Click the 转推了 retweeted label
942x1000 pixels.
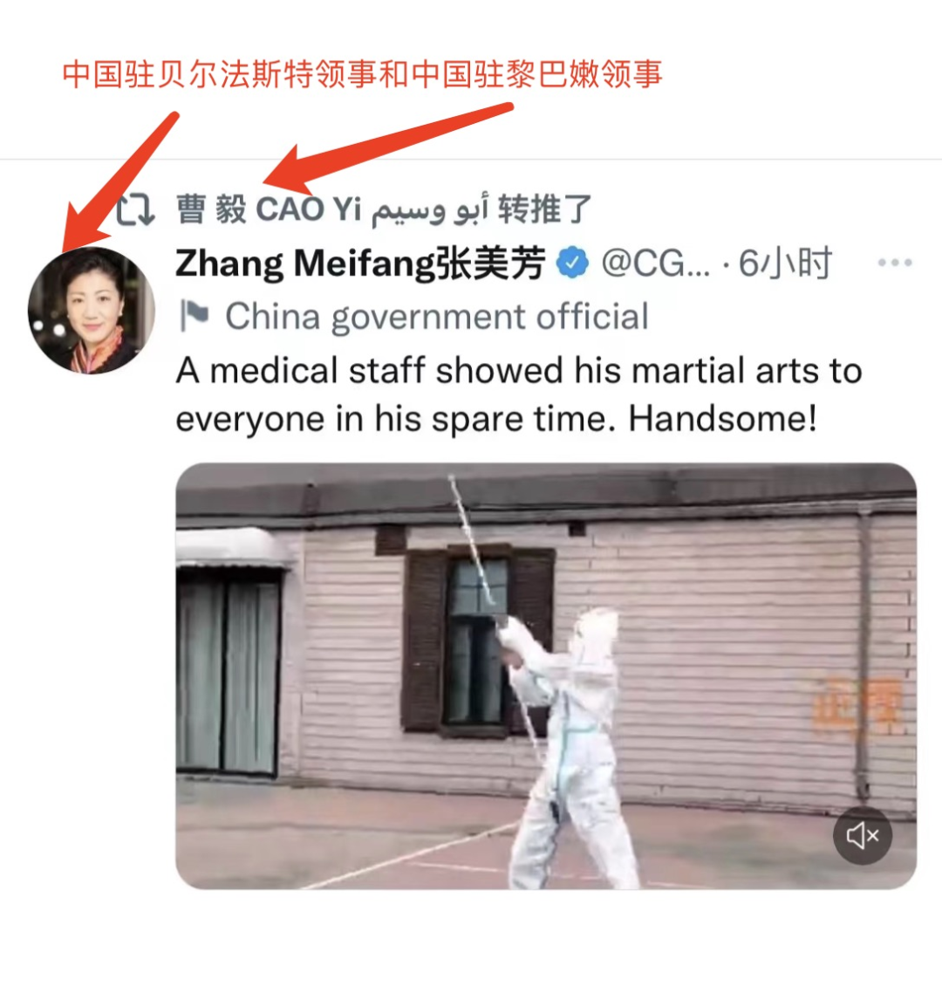pyautogui.click(x=545, y=209)
